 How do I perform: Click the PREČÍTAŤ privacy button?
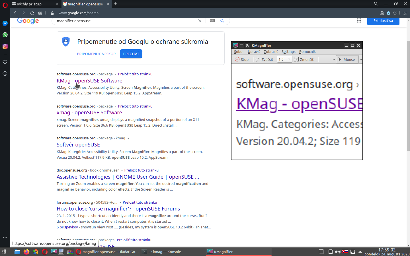click(131, 54)
